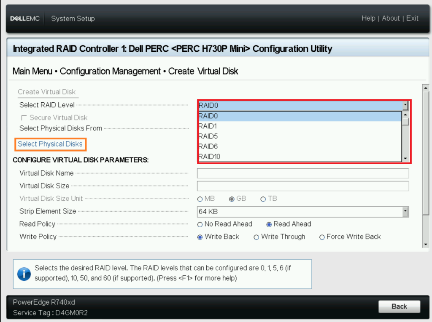Select Write Back write policy
Screen dimensions: 432x322
click(200, 237)
